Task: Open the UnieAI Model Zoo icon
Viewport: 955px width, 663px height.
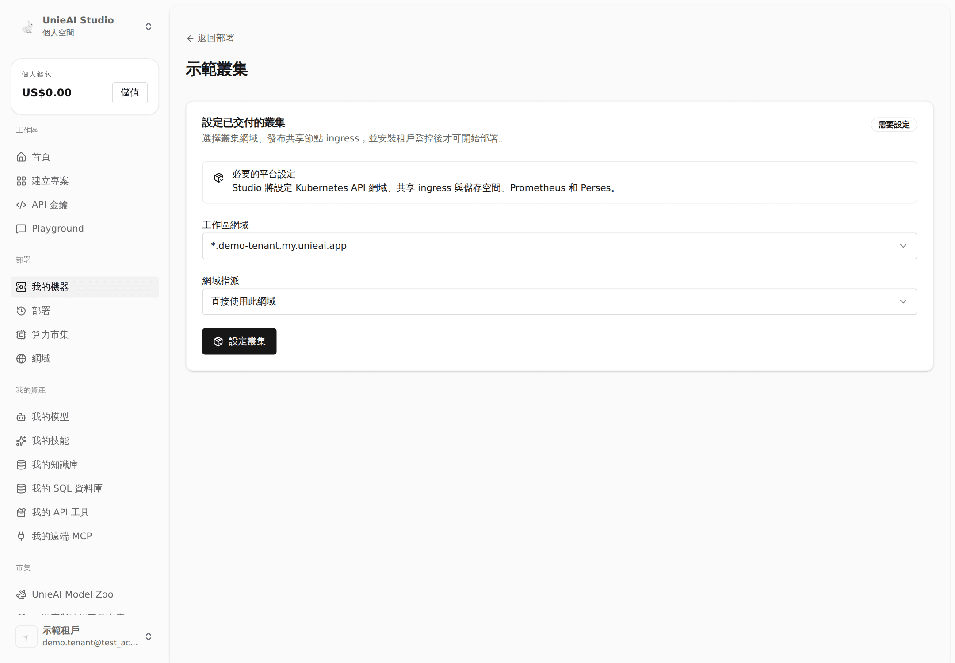Action: 21,594
